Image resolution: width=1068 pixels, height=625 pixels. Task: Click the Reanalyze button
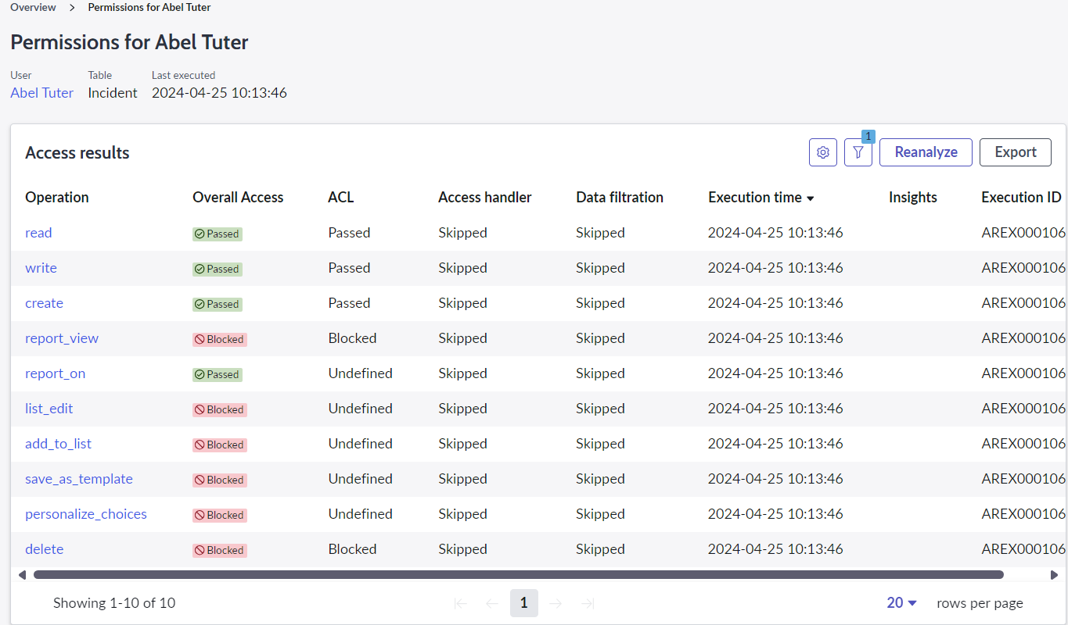[926, 152]
